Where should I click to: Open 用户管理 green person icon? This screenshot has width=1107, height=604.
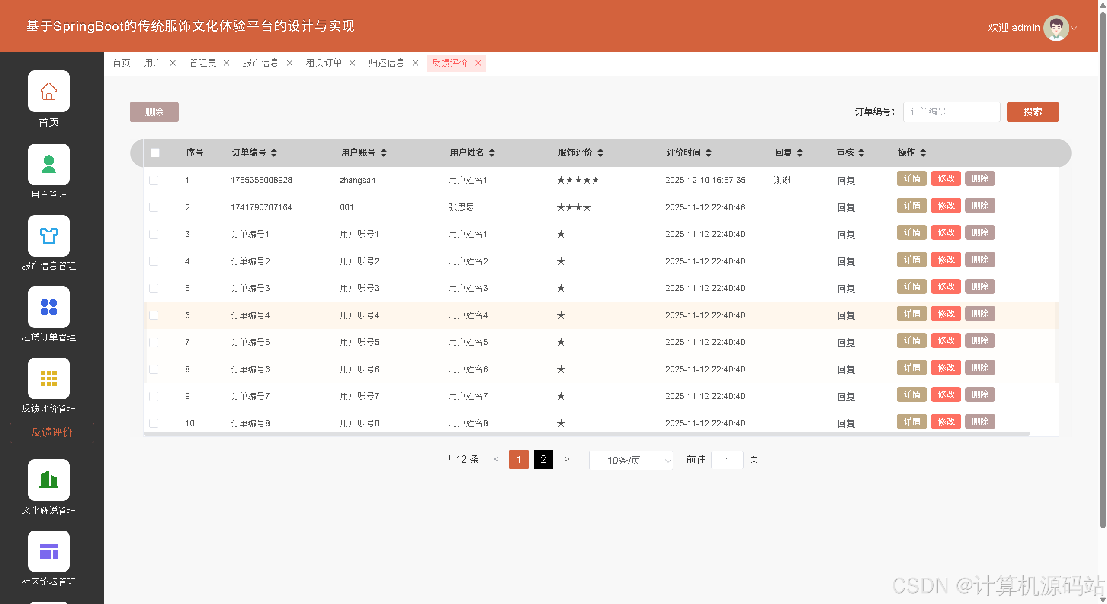pyautogui.click(x=48, y=165)
